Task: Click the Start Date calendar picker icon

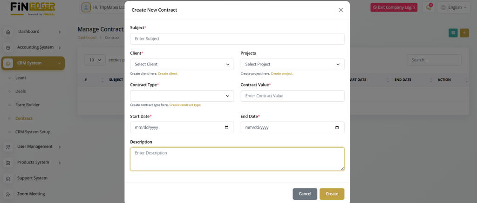Action: click(x=226, y=128)
